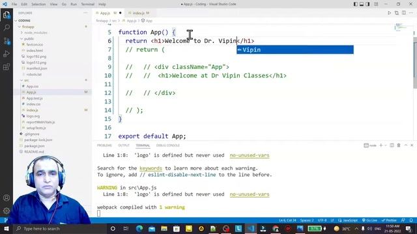Viewport: 417px width, 234px height.
Task: Add a new terminal with plus icon
Action: click(381, 145)
